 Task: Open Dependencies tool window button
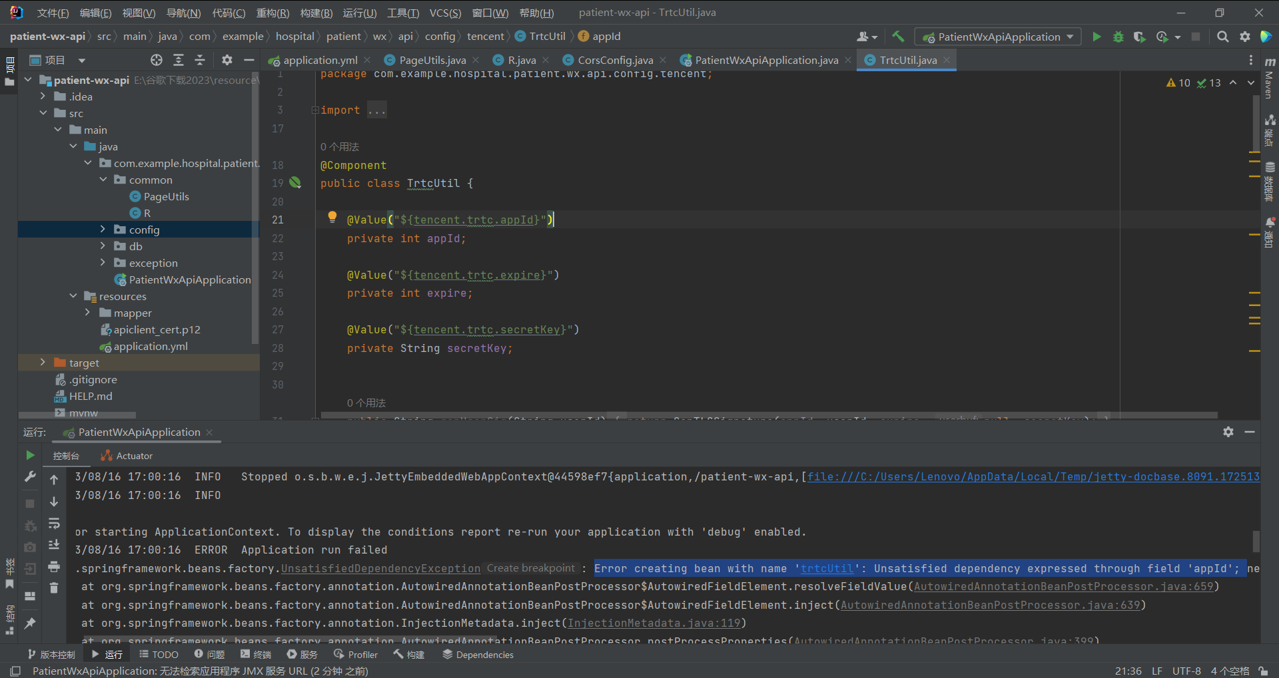click(x=478, y=655)
